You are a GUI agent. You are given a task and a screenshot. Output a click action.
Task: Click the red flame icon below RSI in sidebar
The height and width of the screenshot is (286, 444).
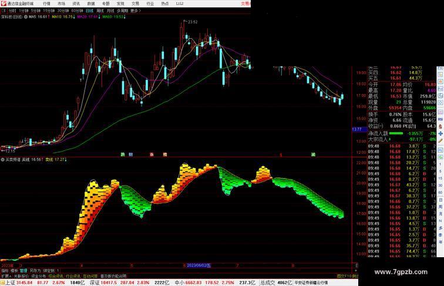pyautogui.click(x=440, y=126)
